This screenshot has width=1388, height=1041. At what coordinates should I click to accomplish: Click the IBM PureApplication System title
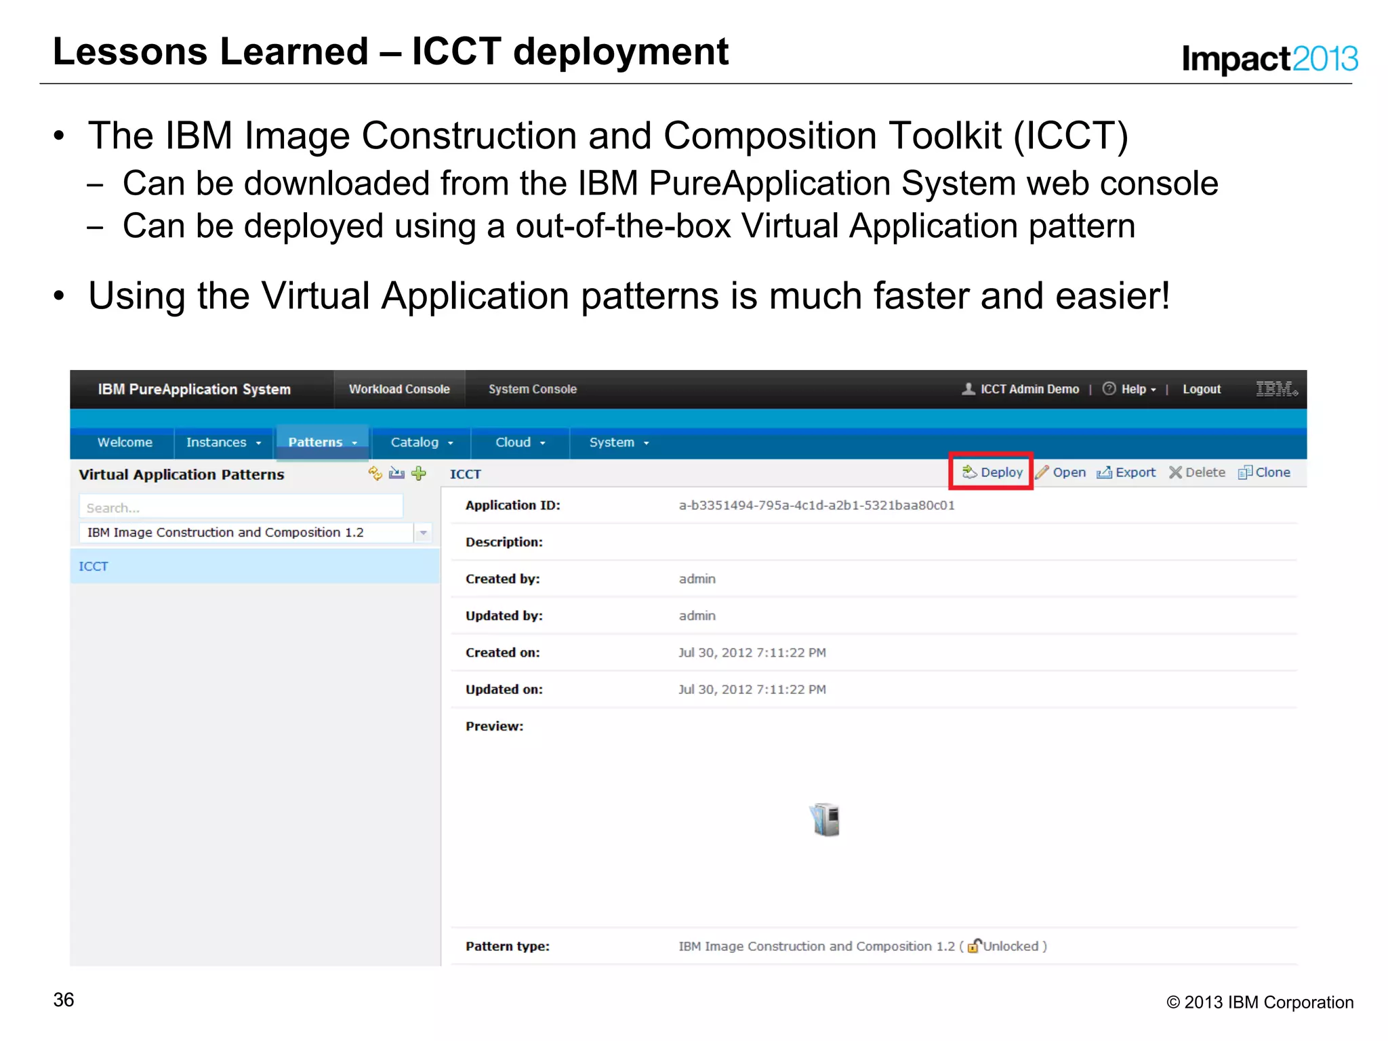click(195, 389)
